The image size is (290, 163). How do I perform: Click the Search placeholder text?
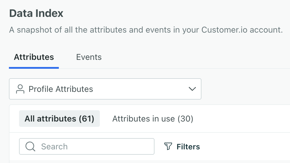[x=54, y=146]
